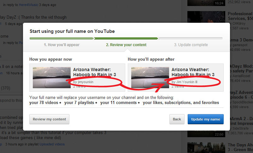Screen dimensions: 253x153
Task: Open 'DayZ Adventure' episode 6 related title
Action: click(241, 95)
